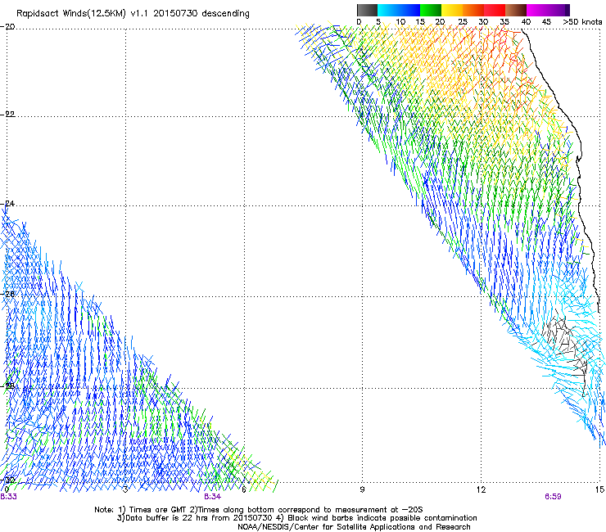This screenshot has width=606, height=532.
Task: Select the yellow 20–25 knots legend segment
Action: (452, 10)
